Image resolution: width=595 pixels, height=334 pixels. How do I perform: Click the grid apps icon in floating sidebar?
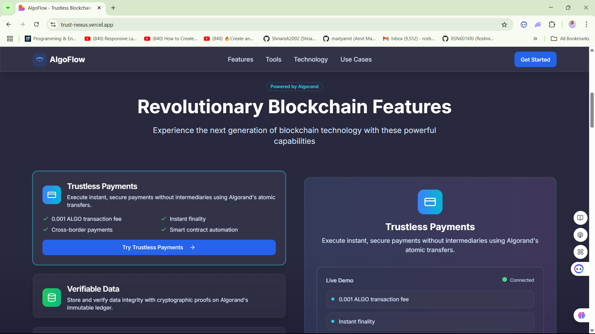580,252
